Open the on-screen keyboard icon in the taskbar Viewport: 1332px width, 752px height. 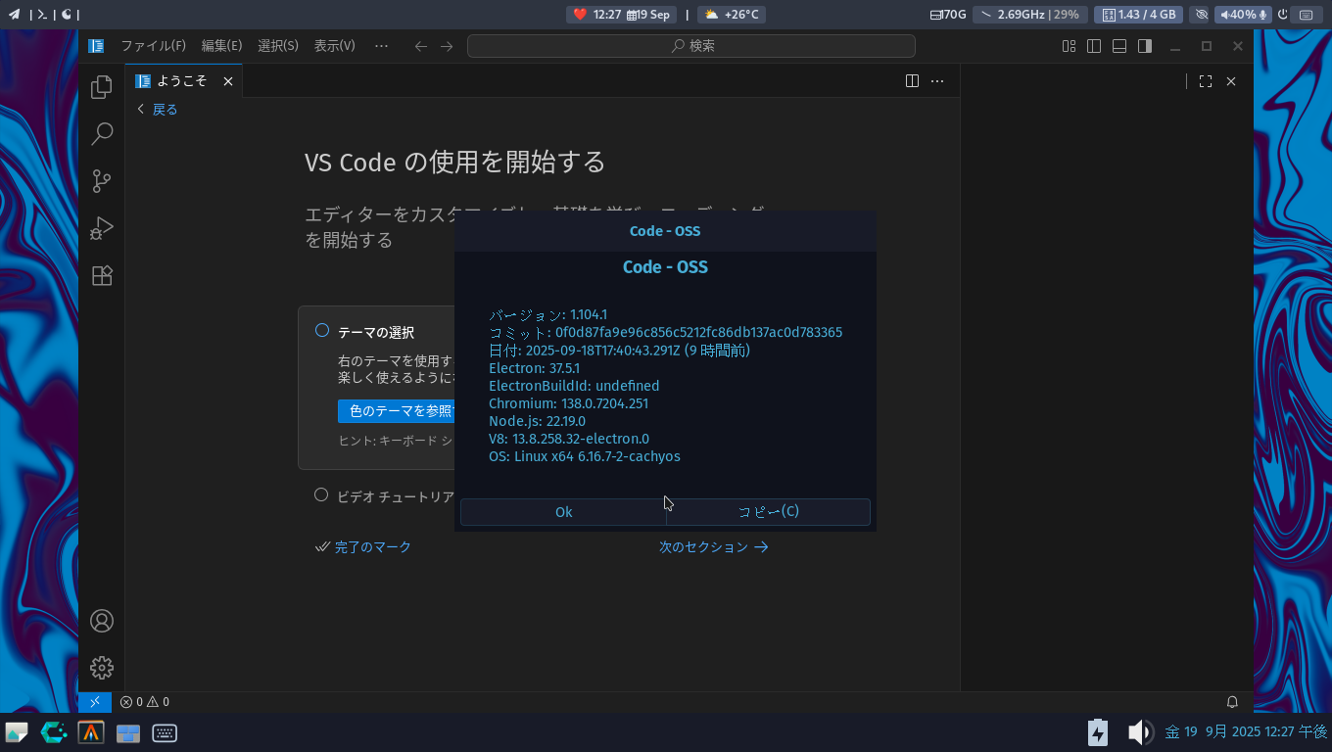[165, 732]
